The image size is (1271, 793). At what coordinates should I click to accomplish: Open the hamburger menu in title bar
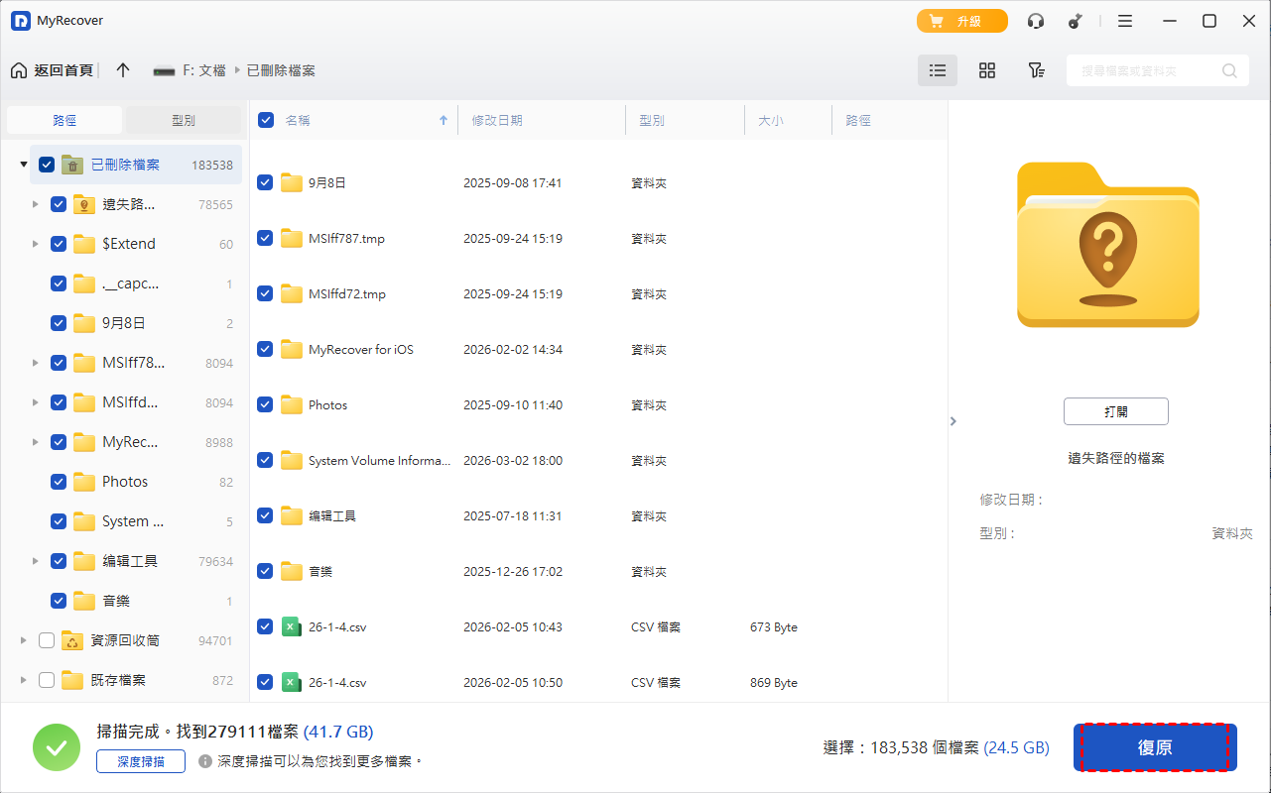[1125, 21]
